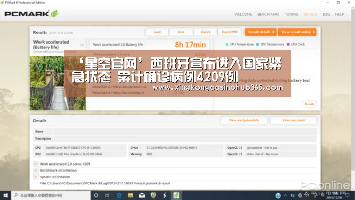Open the HELP tab
Image resolution: width=355 pixels, height=200 pixels.
340,14
